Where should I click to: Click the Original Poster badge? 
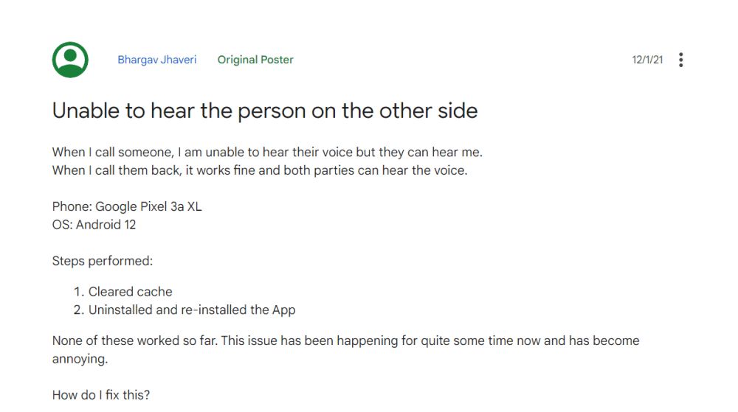[255, 60]
